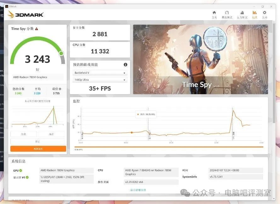This screenshot has height=204, width=280.
Task: Click the 系统信息 section heading
Action: (18, 161)
